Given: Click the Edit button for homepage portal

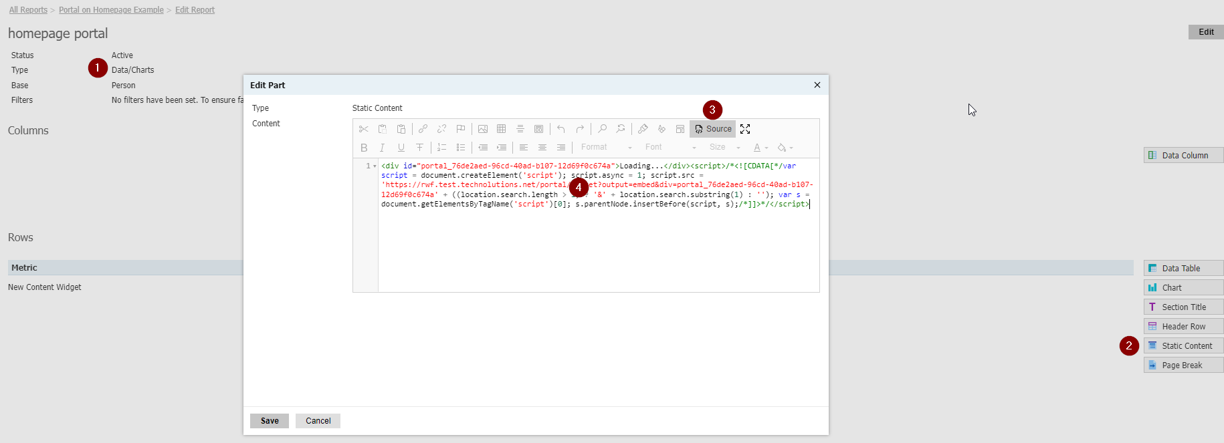Looking at the screenshot, I should click(x=1206, y=32).
